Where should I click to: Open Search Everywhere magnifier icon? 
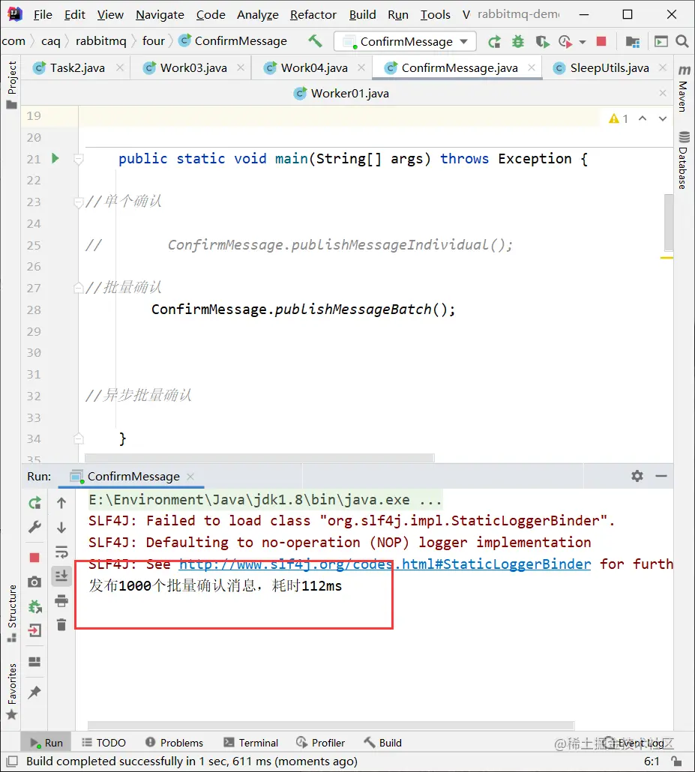682,41
